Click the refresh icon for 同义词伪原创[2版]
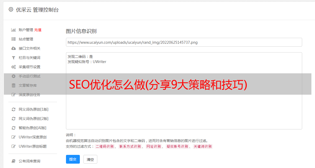 14,119
